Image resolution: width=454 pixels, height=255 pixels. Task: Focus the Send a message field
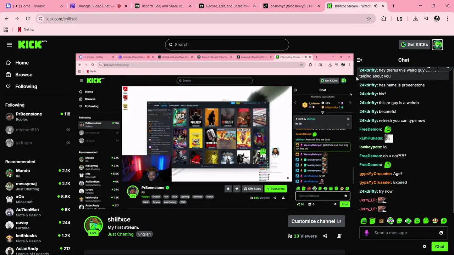[x=404, y=233]
